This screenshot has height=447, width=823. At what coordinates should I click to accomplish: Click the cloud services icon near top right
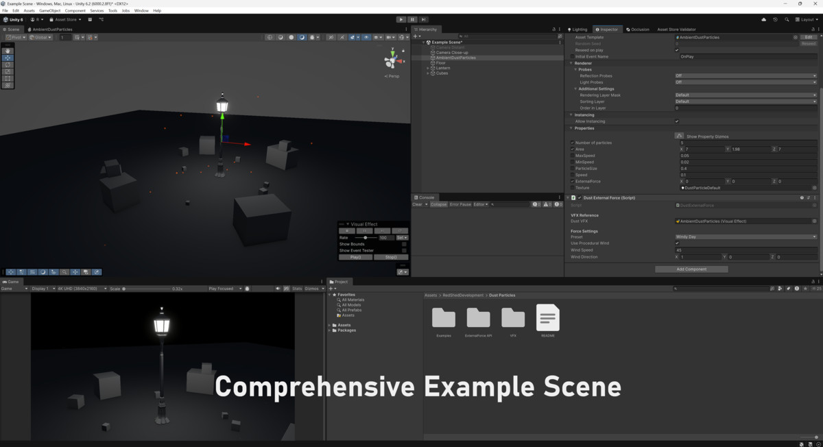[764, 19]
